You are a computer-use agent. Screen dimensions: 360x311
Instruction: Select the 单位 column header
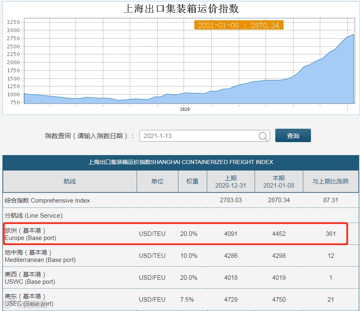[157, 181]
